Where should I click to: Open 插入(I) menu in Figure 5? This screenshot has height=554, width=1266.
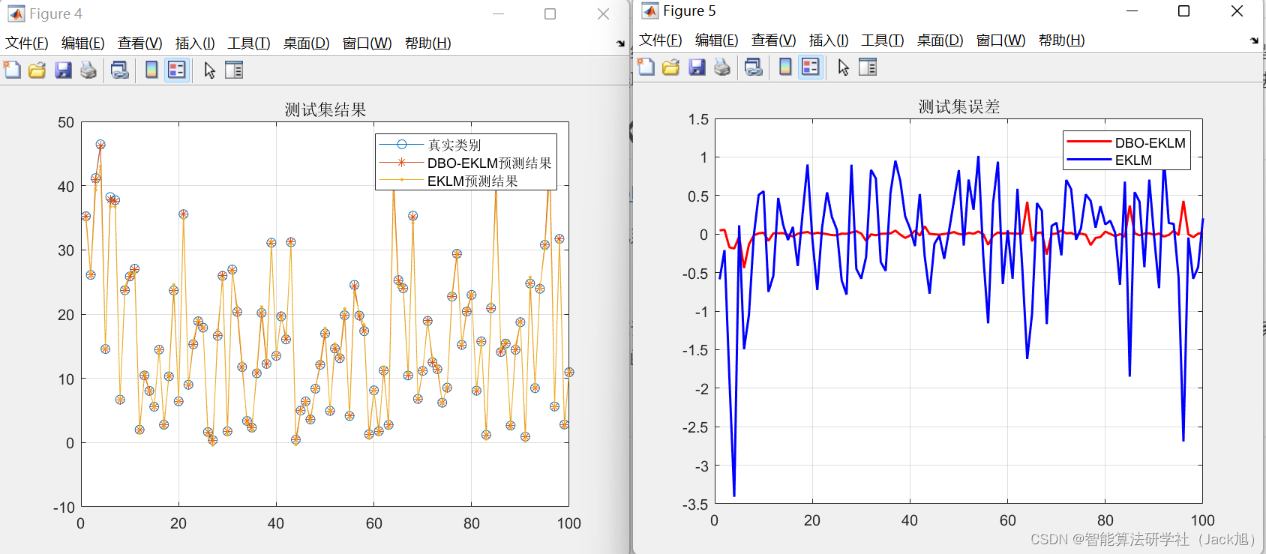coord(829,40)
